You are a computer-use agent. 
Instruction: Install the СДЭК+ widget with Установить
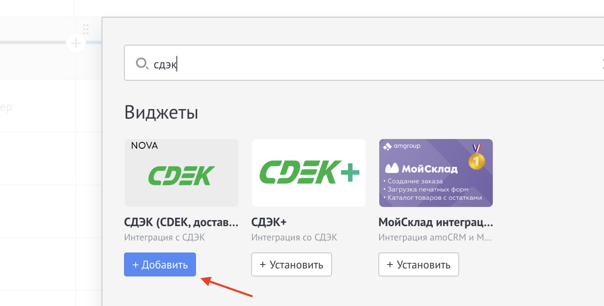pyautogui.click(x=291, y=264)
